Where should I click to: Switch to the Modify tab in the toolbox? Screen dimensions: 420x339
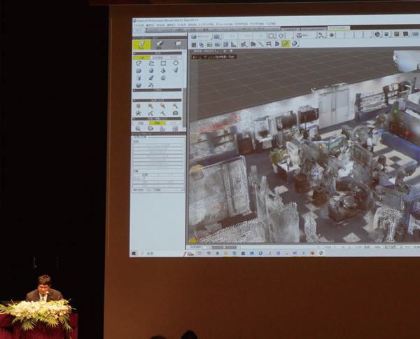[x=160, y=45]
